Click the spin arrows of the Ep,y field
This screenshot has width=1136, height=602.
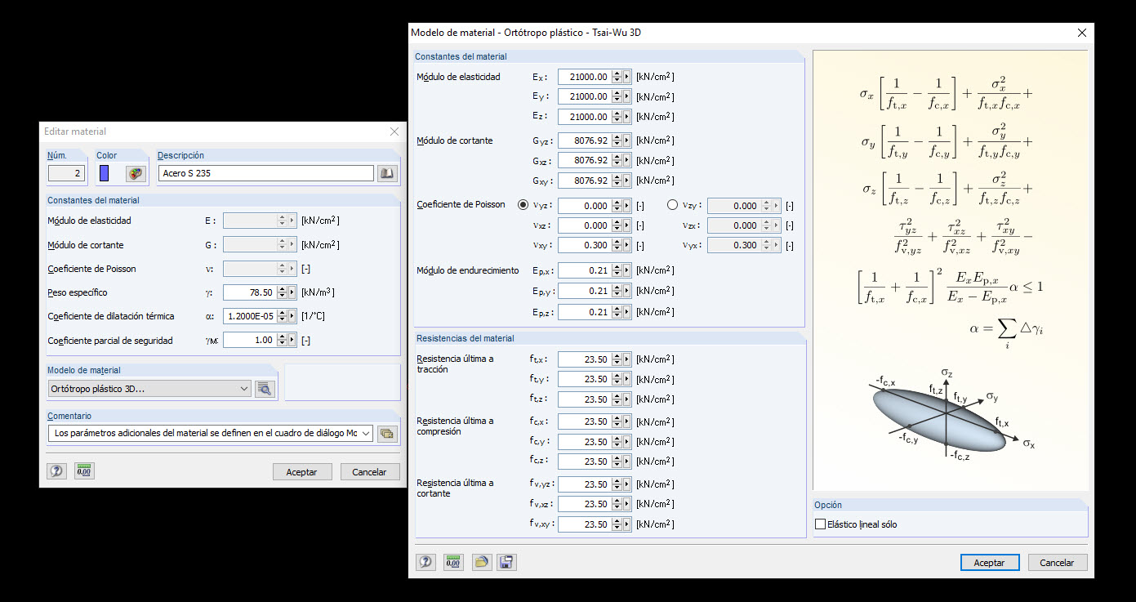tap(617, 291)
